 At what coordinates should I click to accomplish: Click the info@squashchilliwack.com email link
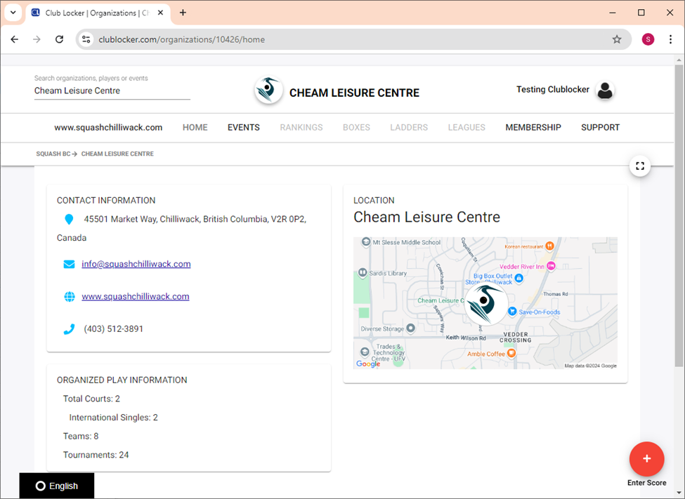tap(136, 265)
